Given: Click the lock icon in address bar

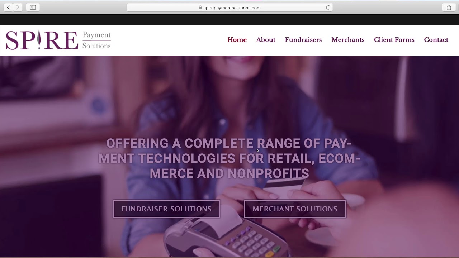Looking at the screenshot, I should (x=200, y=7).
